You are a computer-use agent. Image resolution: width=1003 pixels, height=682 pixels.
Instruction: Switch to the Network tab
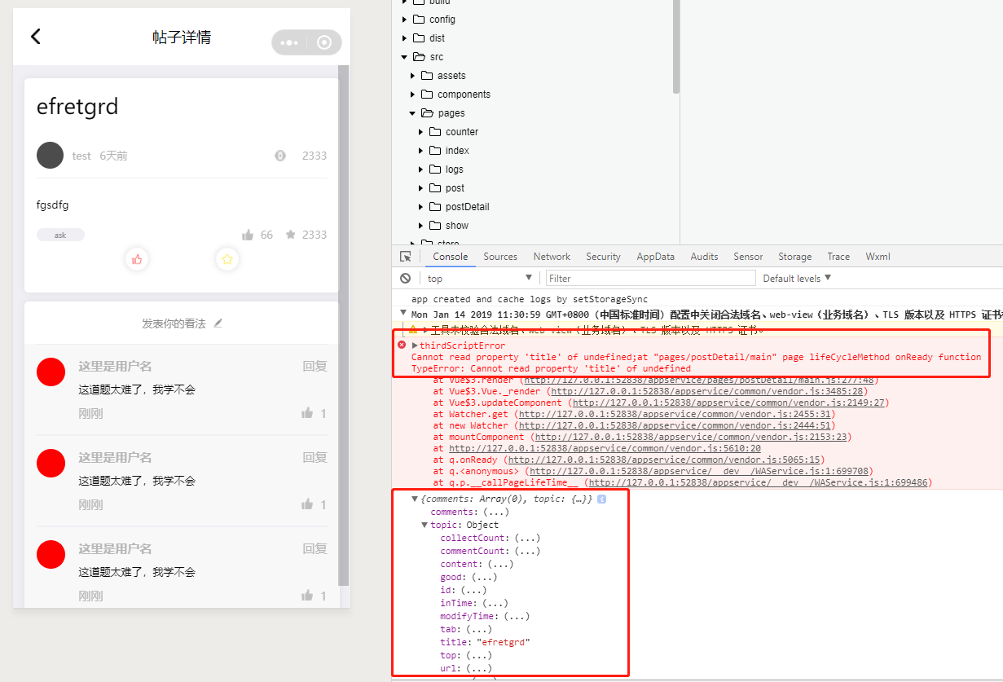pyautogui.click(x=551, y=256)
